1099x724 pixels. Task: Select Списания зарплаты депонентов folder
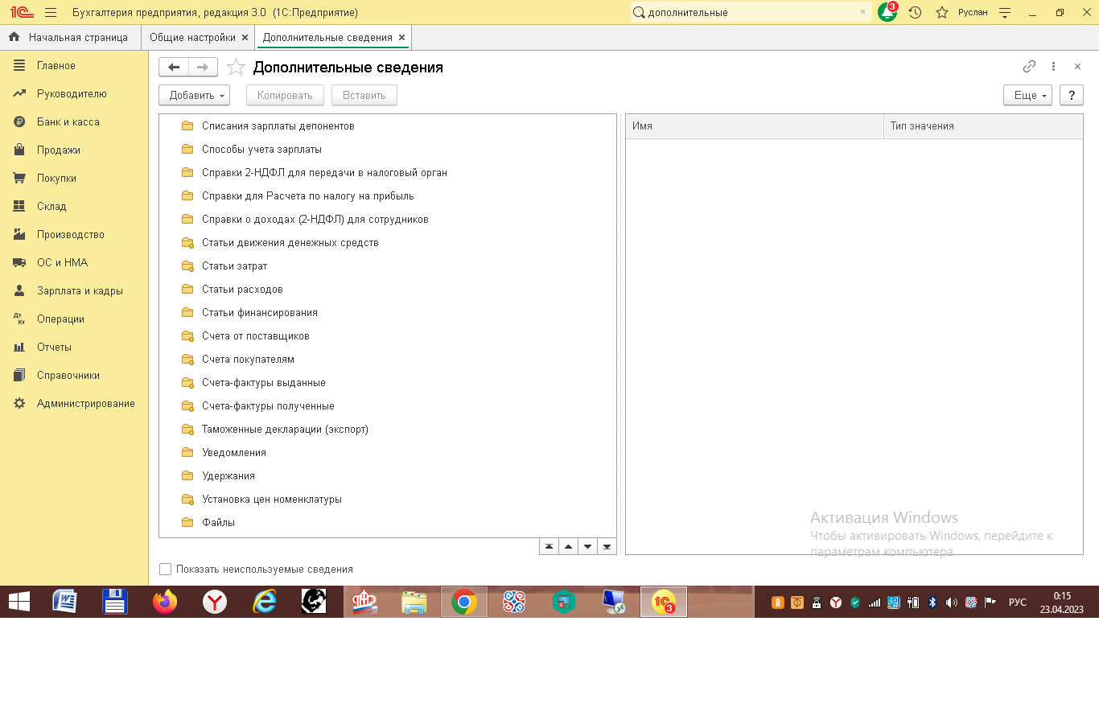(x=278, y=125)
